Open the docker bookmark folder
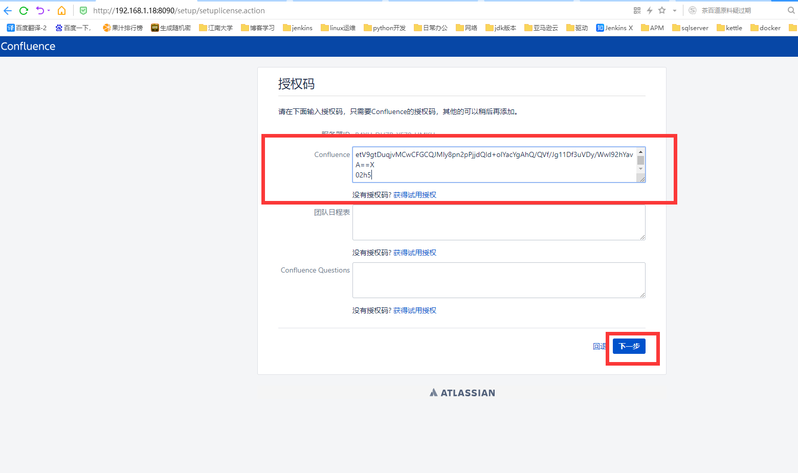The image size is (798, 473). click(766, 28)
